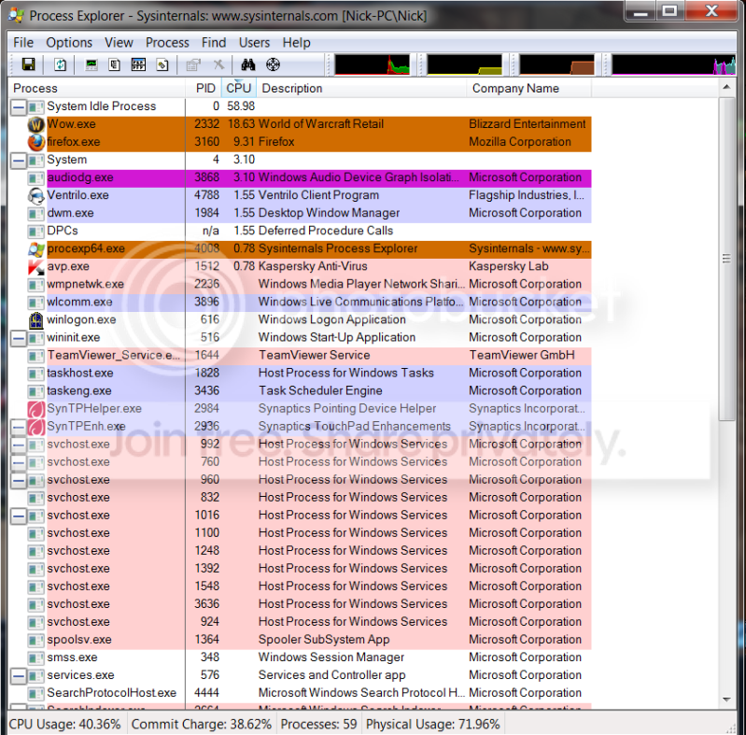
Task: Sort by the PID column header
Action: (204, 88)
